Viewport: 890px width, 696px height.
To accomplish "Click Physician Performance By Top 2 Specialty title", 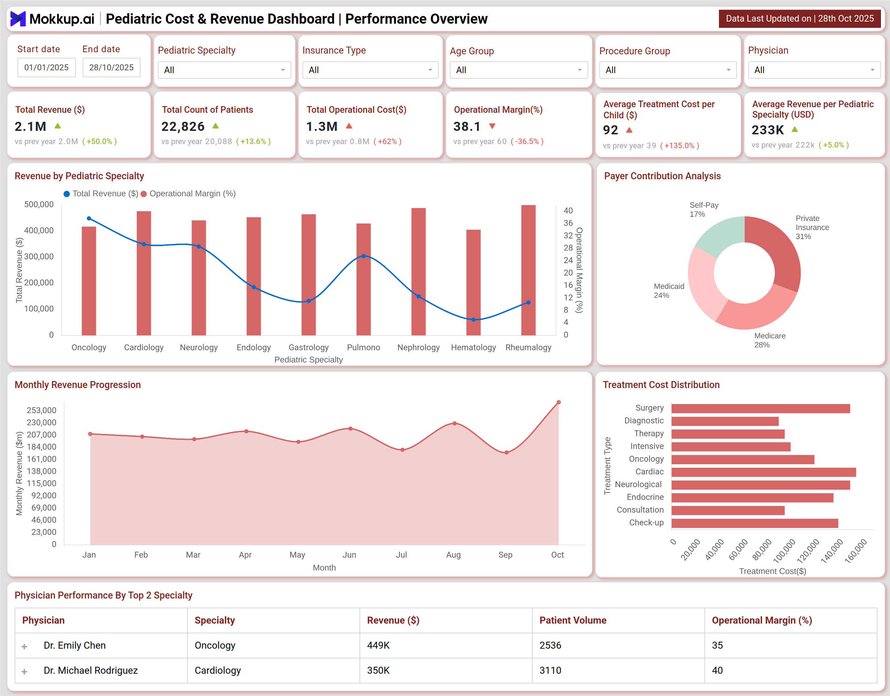I will 103,595.
